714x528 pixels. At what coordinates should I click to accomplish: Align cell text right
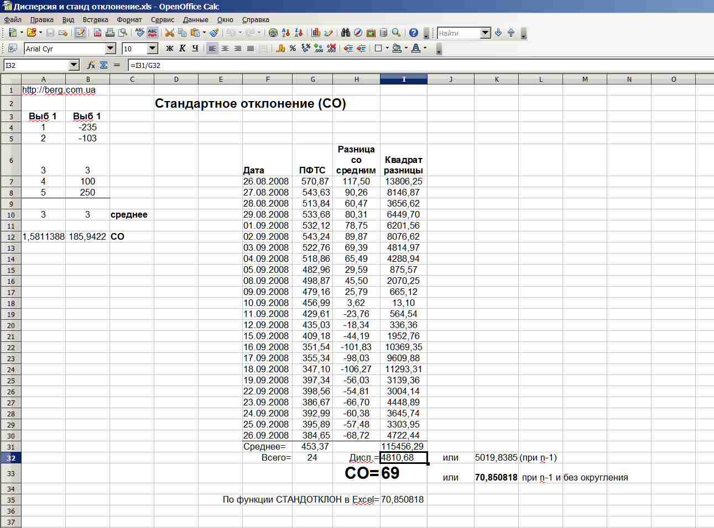238,49
